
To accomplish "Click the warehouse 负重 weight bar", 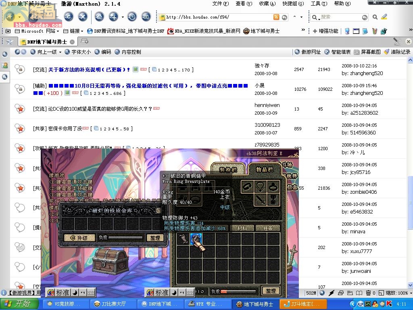I will 126,238.
